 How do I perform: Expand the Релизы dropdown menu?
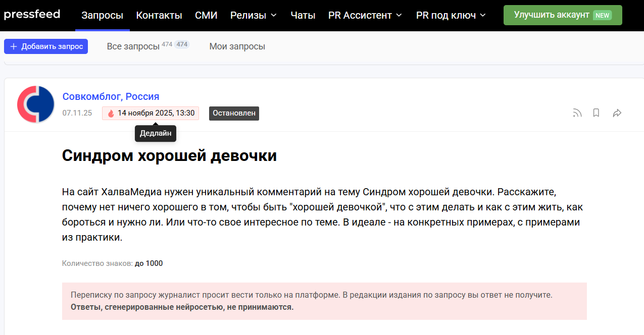pyautogui.click(x=254, y=15)
